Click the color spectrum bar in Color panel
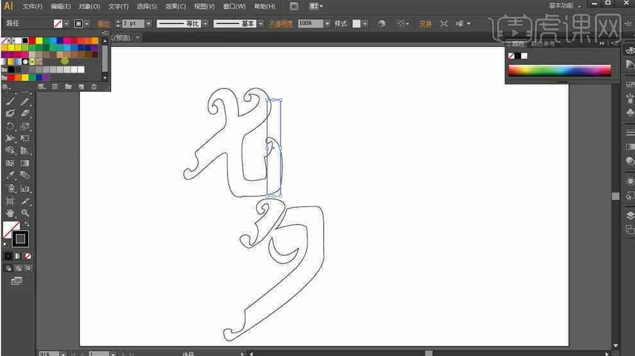Image resolution: width=635 pixels, height=356 pixels. click(559, 71)
